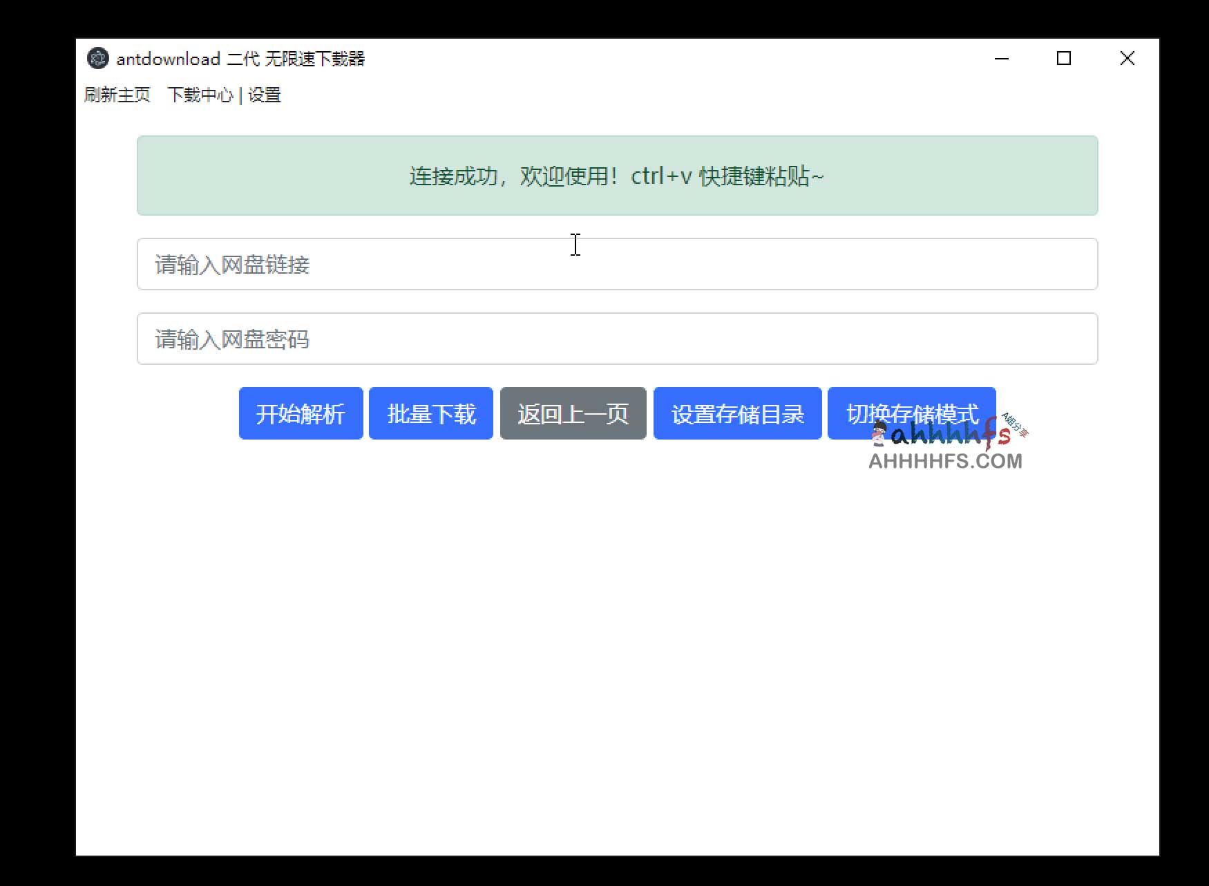Image resolution: width=1209 pixels, height=886 pixels.
Task: Click the antdownload app icon in title bar
Action: coord(97,59)
